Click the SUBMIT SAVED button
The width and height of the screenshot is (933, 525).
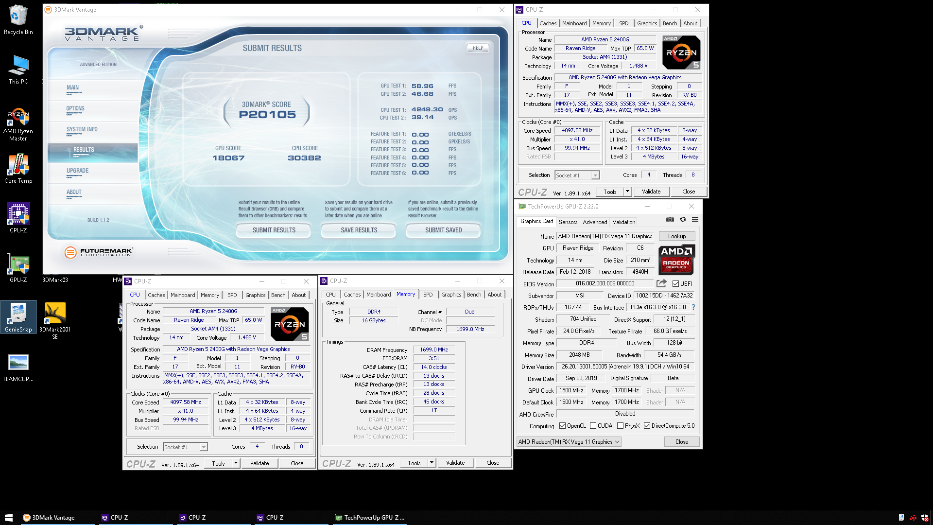click(x=443, y=230)
